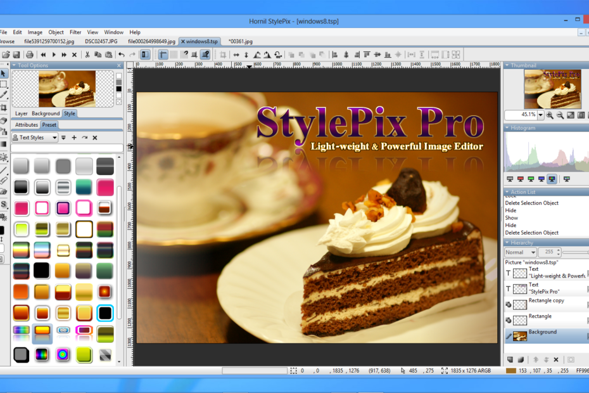589x393 pixels.
Task: Open the 45.1% zoom dropdown arrow
Action: click(540, 115)
